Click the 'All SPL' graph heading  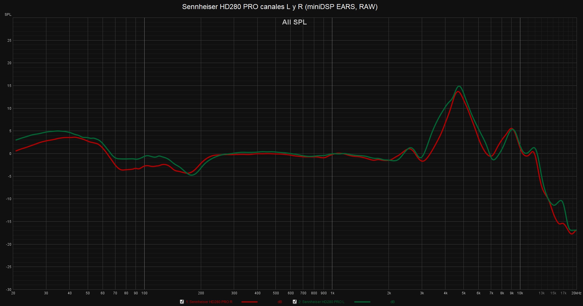pyautogui.click(x=294, y=22)
